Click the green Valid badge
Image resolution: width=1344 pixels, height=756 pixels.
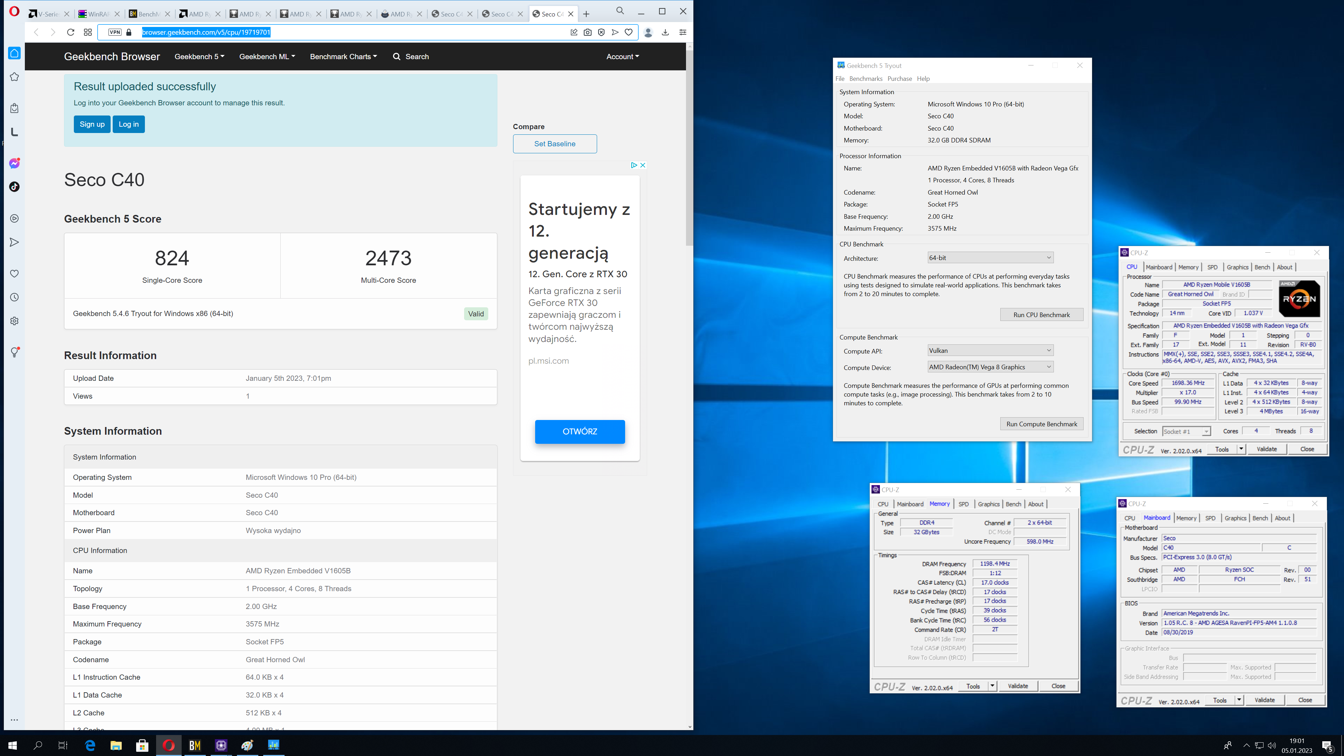pyautogui.click(x=476, y=314)
